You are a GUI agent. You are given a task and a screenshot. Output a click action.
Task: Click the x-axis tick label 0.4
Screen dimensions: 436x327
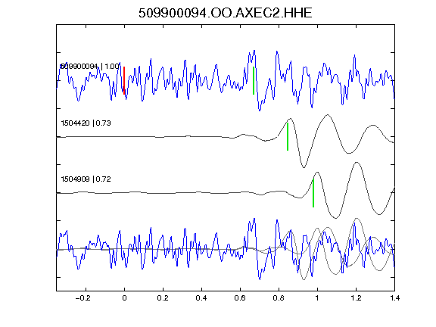point(201,298)
